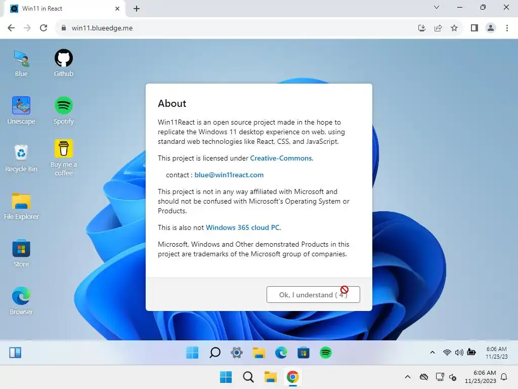518x389 pixels.
Task: Click volume icon in Win11React system tray
Action: 459,353
